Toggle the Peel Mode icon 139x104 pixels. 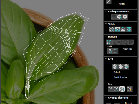(x=120, y=67)
